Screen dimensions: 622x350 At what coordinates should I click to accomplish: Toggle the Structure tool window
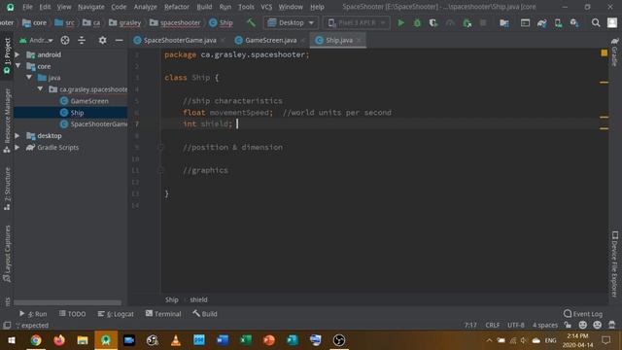(x=7, y=189)
